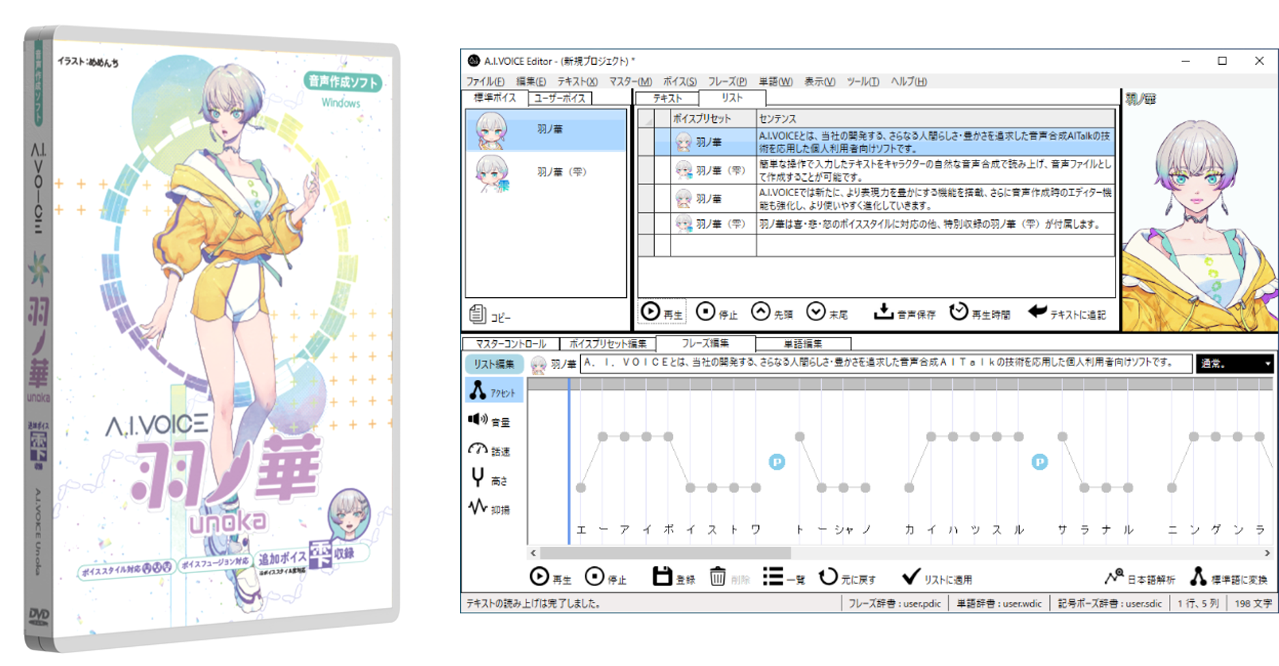1279x666 pixels.
Task: Open the 編集(E) menu
Action: pyautogui.click(x=530, y=81)
